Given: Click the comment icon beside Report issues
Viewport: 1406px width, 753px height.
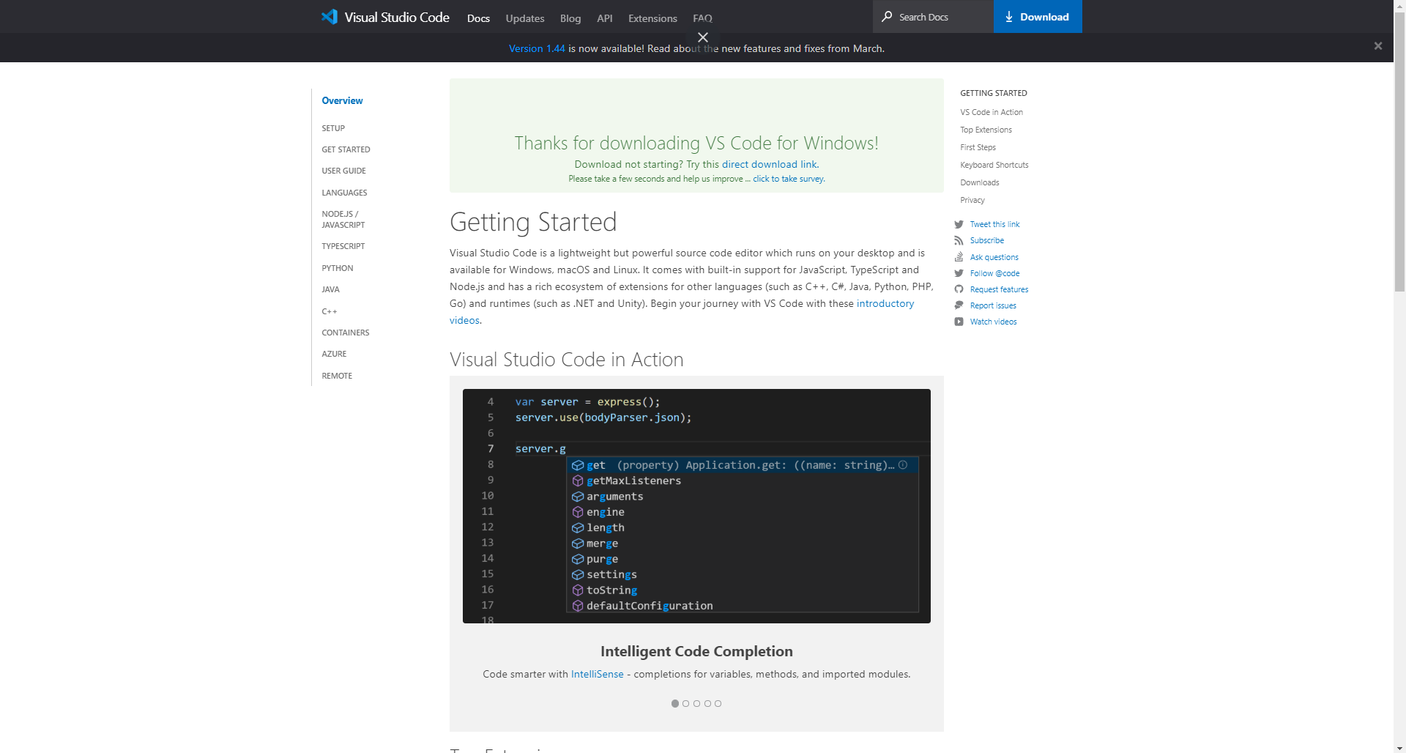Looking at the screenshot, I should (x=959, y=305).
